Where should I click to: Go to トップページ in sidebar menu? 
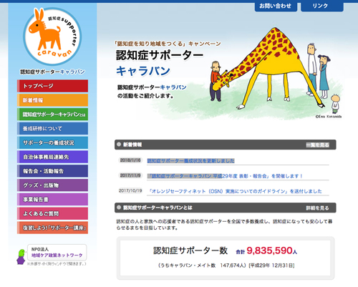(52, 86)
